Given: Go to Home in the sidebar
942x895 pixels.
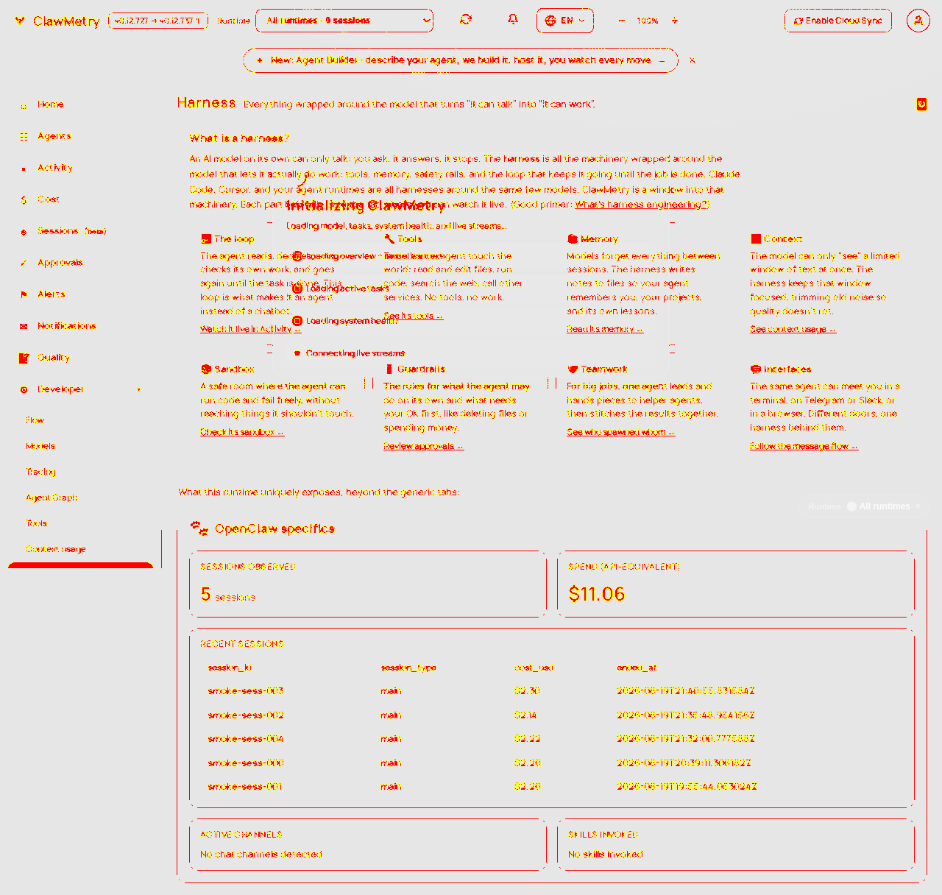Looking at the screenshot, I should [50, 105].
